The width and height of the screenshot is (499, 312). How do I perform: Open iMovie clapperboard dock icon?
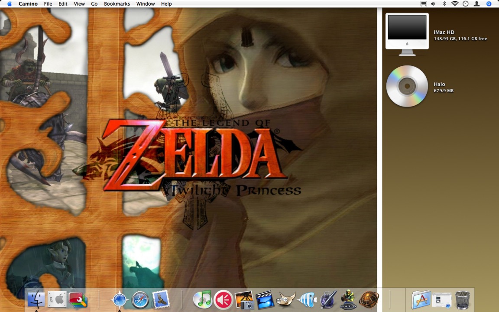pyautogui.click(x=265, y=299)
